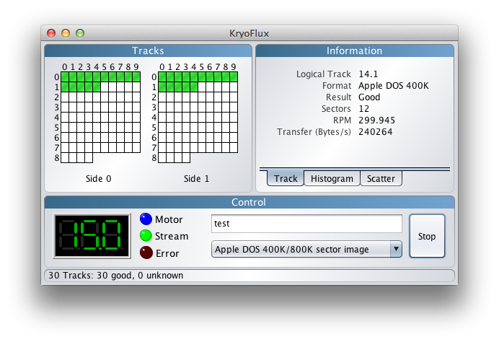Screen dimensions: 499x342
Task: Click the status bar text 30 Tracks: 30 good
Action: (x=116, y=275)
